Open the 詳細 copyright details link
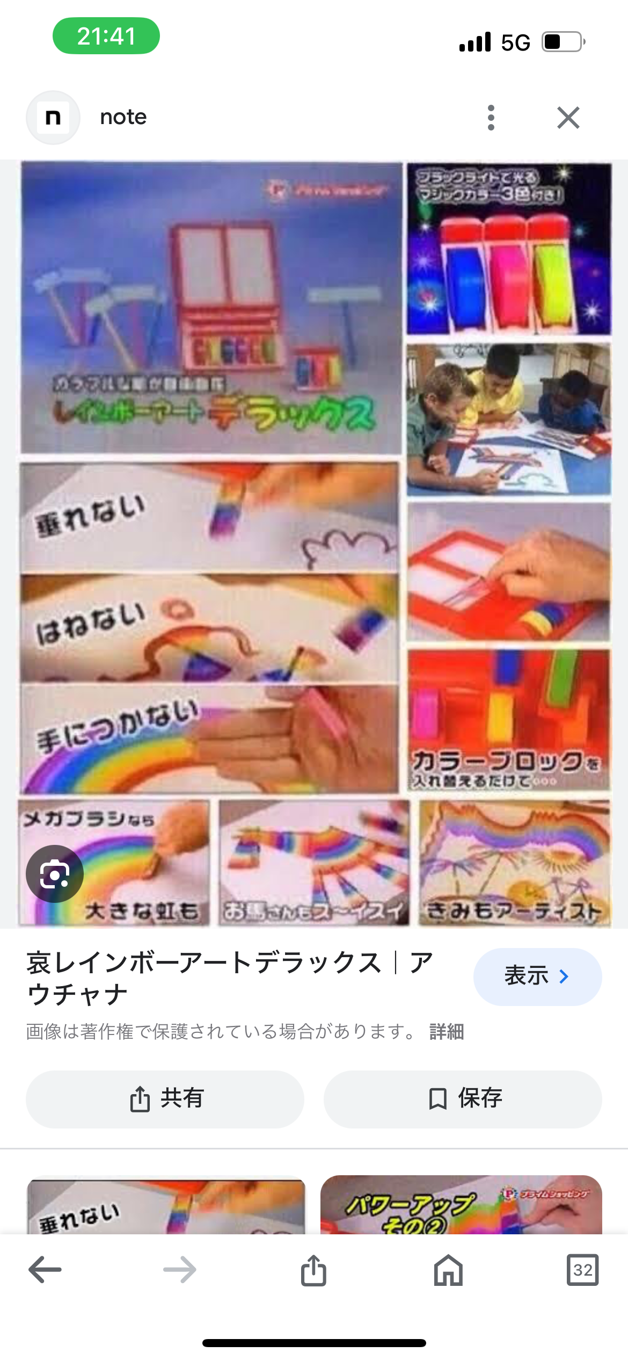The image size is (628, 1360). [447, 1031]
